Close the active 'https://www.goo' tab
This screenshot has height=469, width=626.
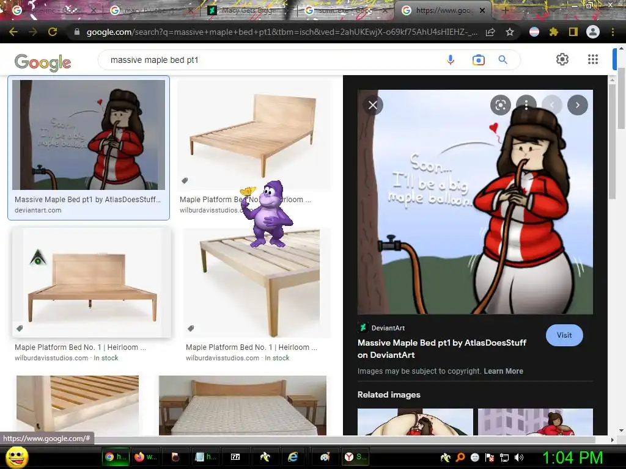coord(482,10)
